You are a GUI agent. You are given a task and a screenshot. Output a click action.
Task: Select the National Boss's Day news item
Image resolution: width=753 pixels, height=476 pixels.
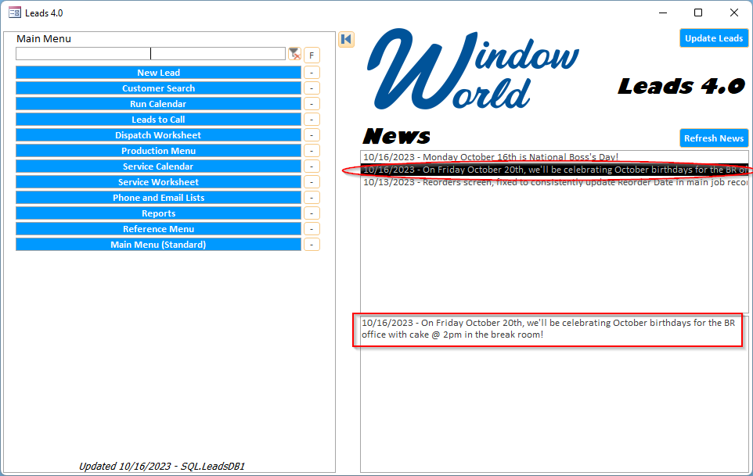tap(554, 157)
